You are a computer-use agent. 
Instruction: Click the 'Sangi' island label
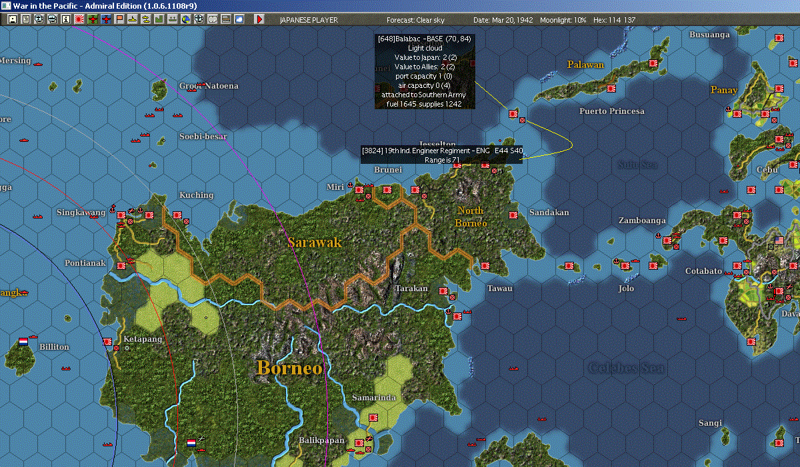point(710,423)
